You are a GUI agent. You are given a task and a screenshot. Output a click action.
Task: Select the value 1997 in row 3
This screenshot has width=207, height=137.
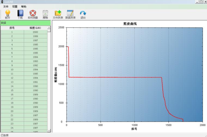point(35,40)
